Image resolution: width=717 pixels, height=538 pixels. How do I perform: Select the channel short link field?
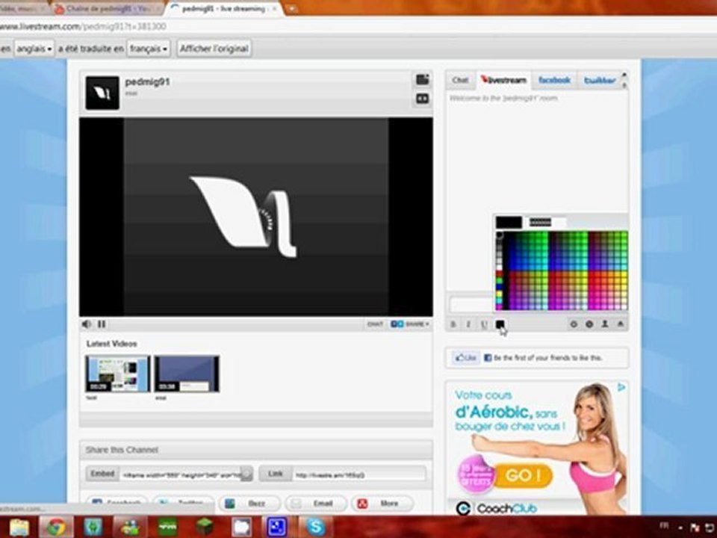tap(359, 474)
